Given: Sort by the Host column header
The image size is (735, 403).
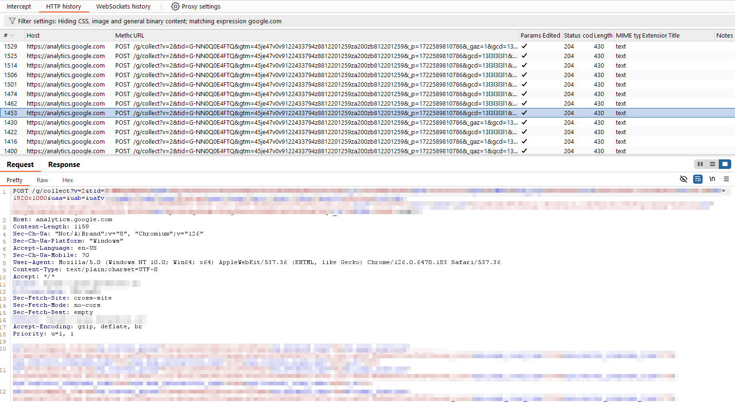Looking at the screenshot, I should (x=69, y=35).
